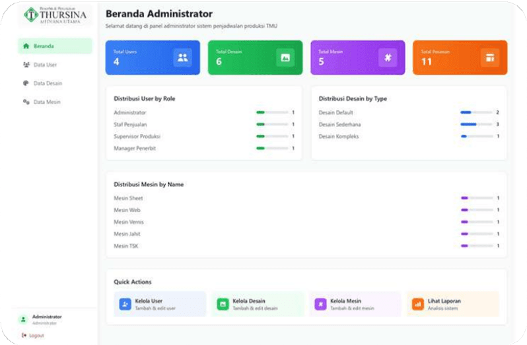
Task: Click the image icon in Total Desain card
Action: pyautogui.click(x=285, y=57)
